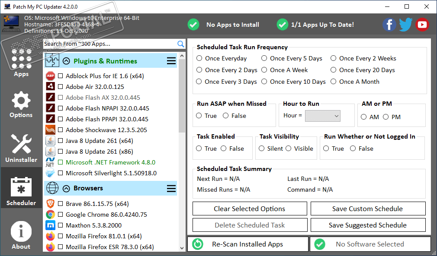Open the Hour to Run dropdown
This screenshot has width=437, height=256.
click(x=323, y=116)
